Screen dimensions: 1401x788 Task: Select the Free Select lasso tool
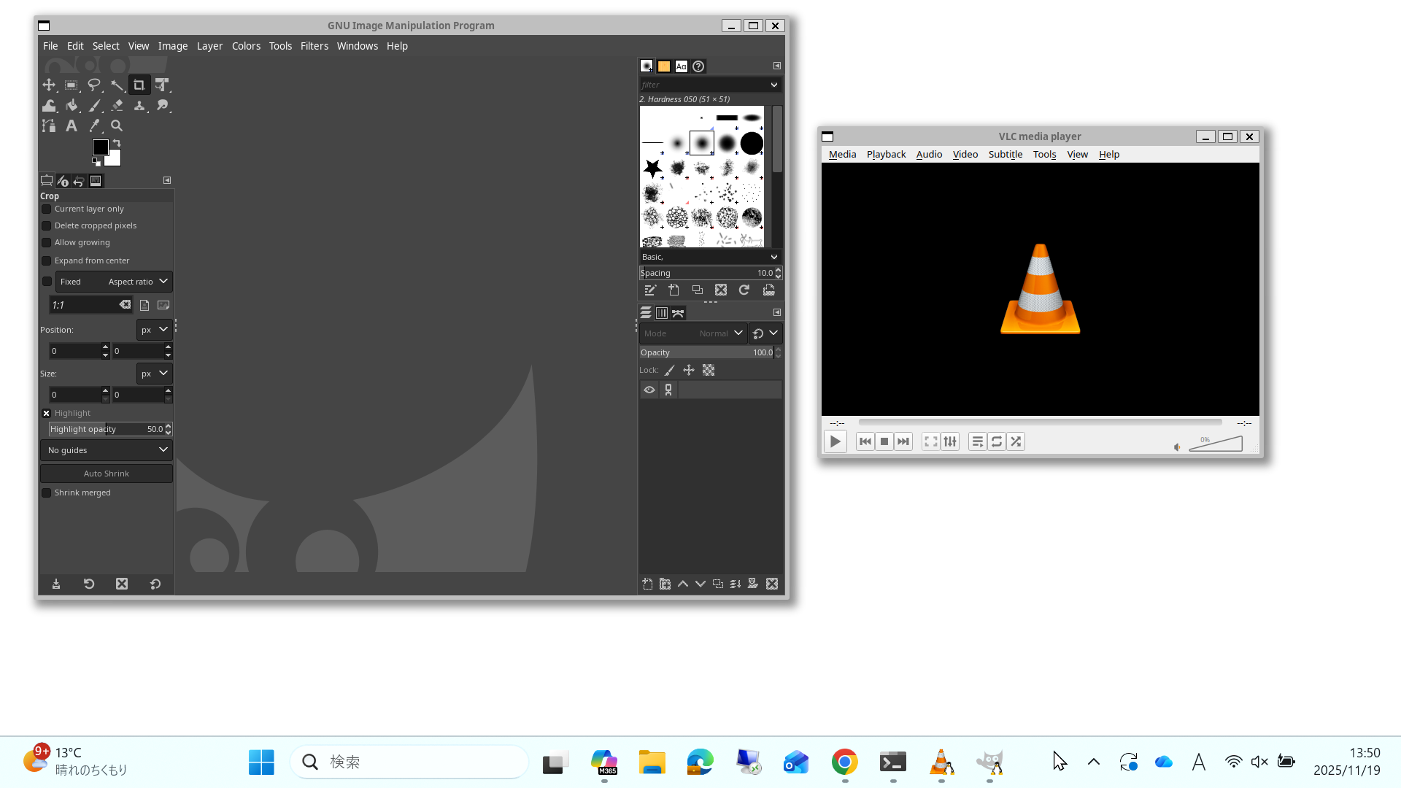pyautogui.click(x=94, y=85)
